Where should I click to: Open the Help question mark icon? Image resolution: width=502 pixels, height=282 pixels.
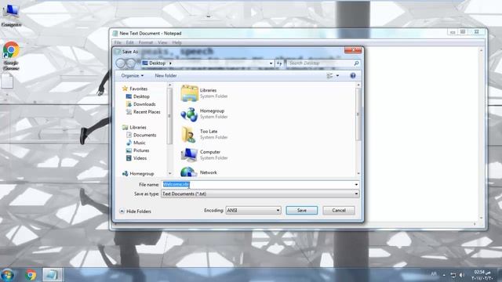click(x=353, y=76)
